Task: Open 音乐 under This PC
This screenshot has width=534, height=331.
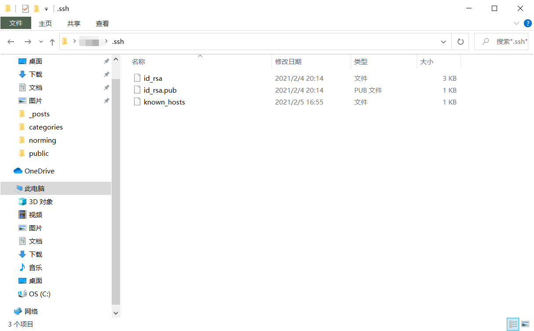Action: pos(36,268)
